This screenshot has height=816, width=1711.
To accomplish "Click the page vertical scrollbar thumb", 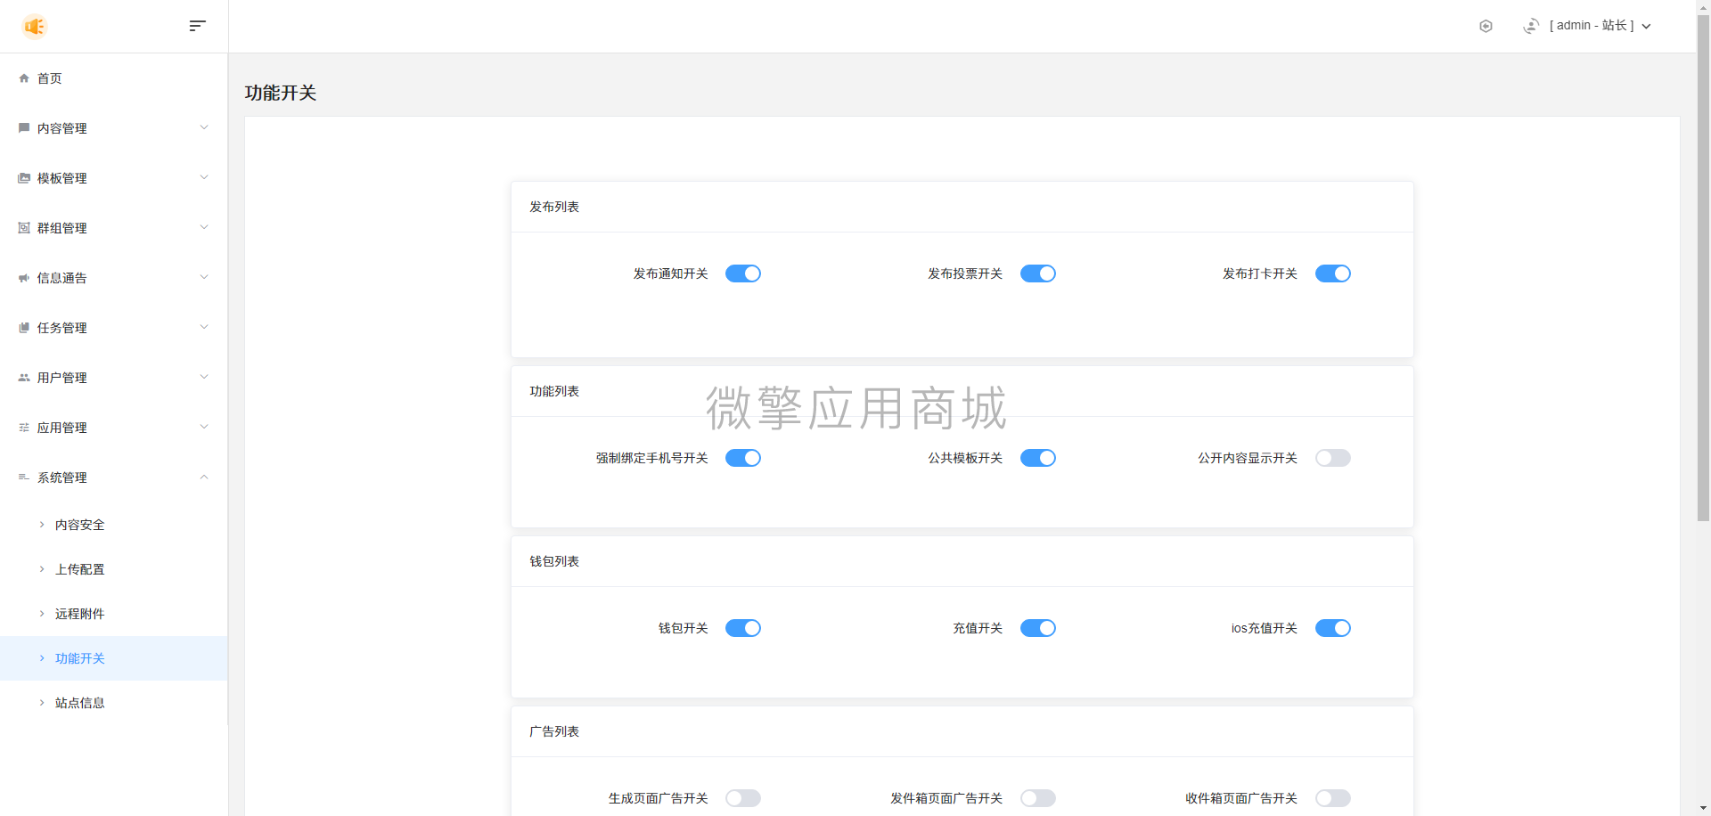I will point(1703,268).
